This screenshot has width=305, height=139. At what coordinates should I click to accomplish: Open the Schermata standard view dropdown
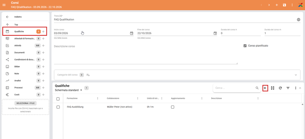pos(69,90)
